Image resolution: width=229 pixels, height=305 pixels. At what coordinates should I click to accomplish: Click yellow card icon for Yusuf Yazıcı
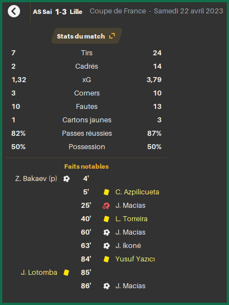click(x=106, y=259)
